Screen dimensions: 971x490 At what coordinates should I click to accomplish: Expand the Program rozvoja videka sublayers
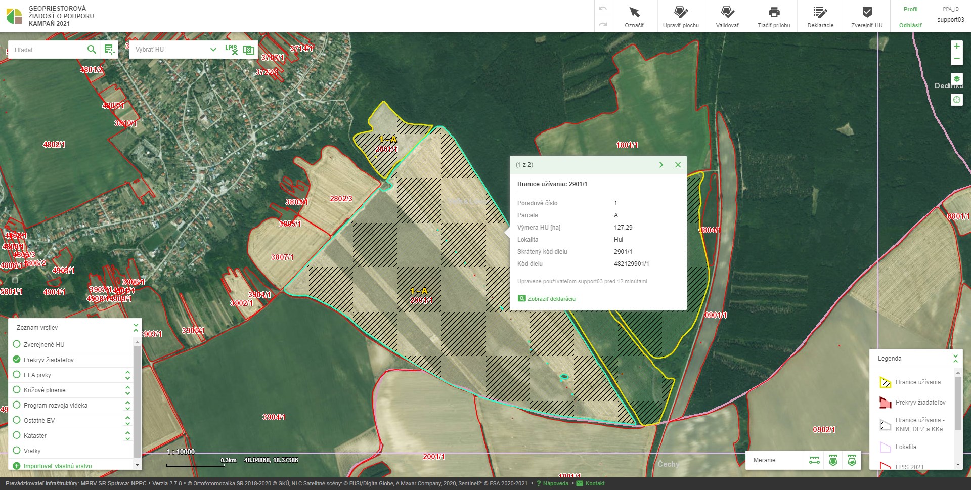tap(127, 405)
